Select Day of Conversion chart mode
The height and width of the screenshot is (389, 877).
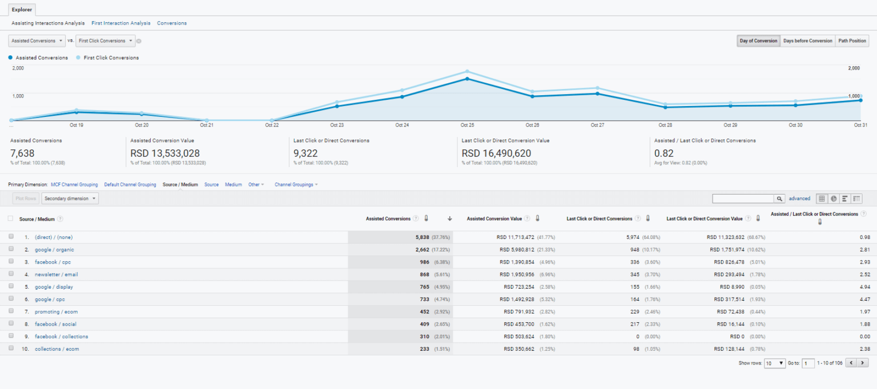click(759, 41)
